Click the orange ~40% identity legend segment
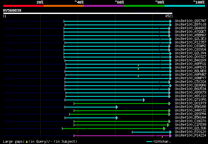Viewport: 208px width, 144px height. point(64,6)
